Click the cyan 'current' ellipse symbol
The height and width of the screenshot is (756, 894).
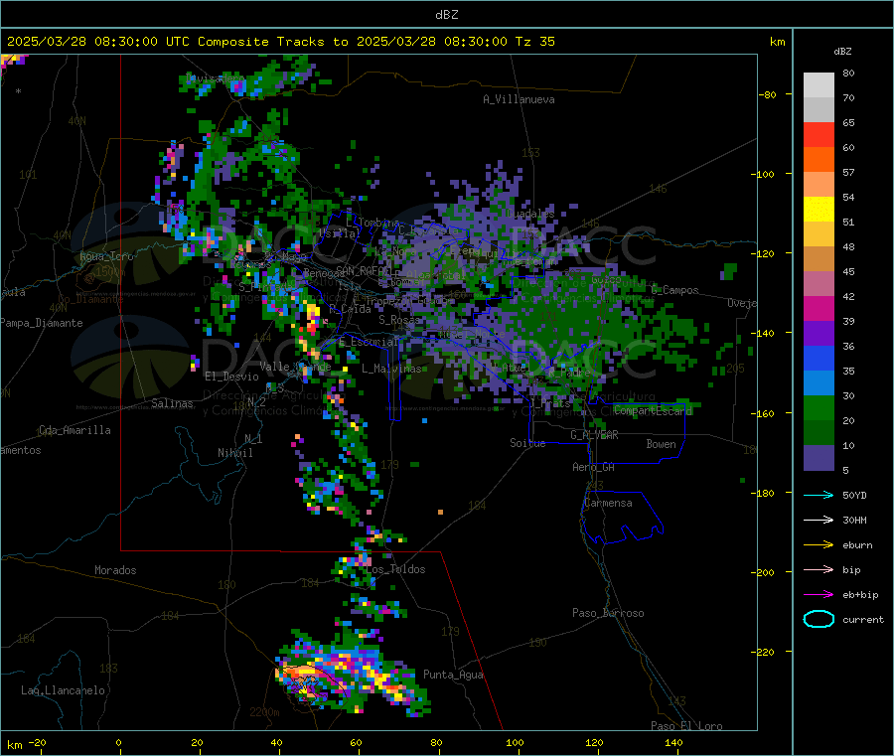pyautogui.click(x=819, y=619)
